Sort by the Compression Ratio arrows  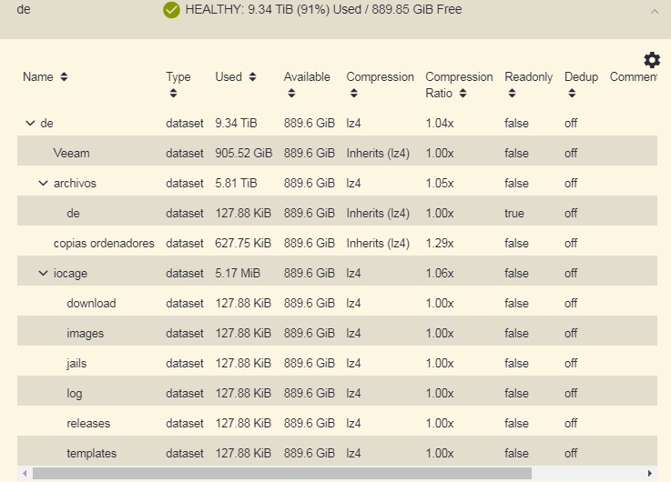coord(463,94)
